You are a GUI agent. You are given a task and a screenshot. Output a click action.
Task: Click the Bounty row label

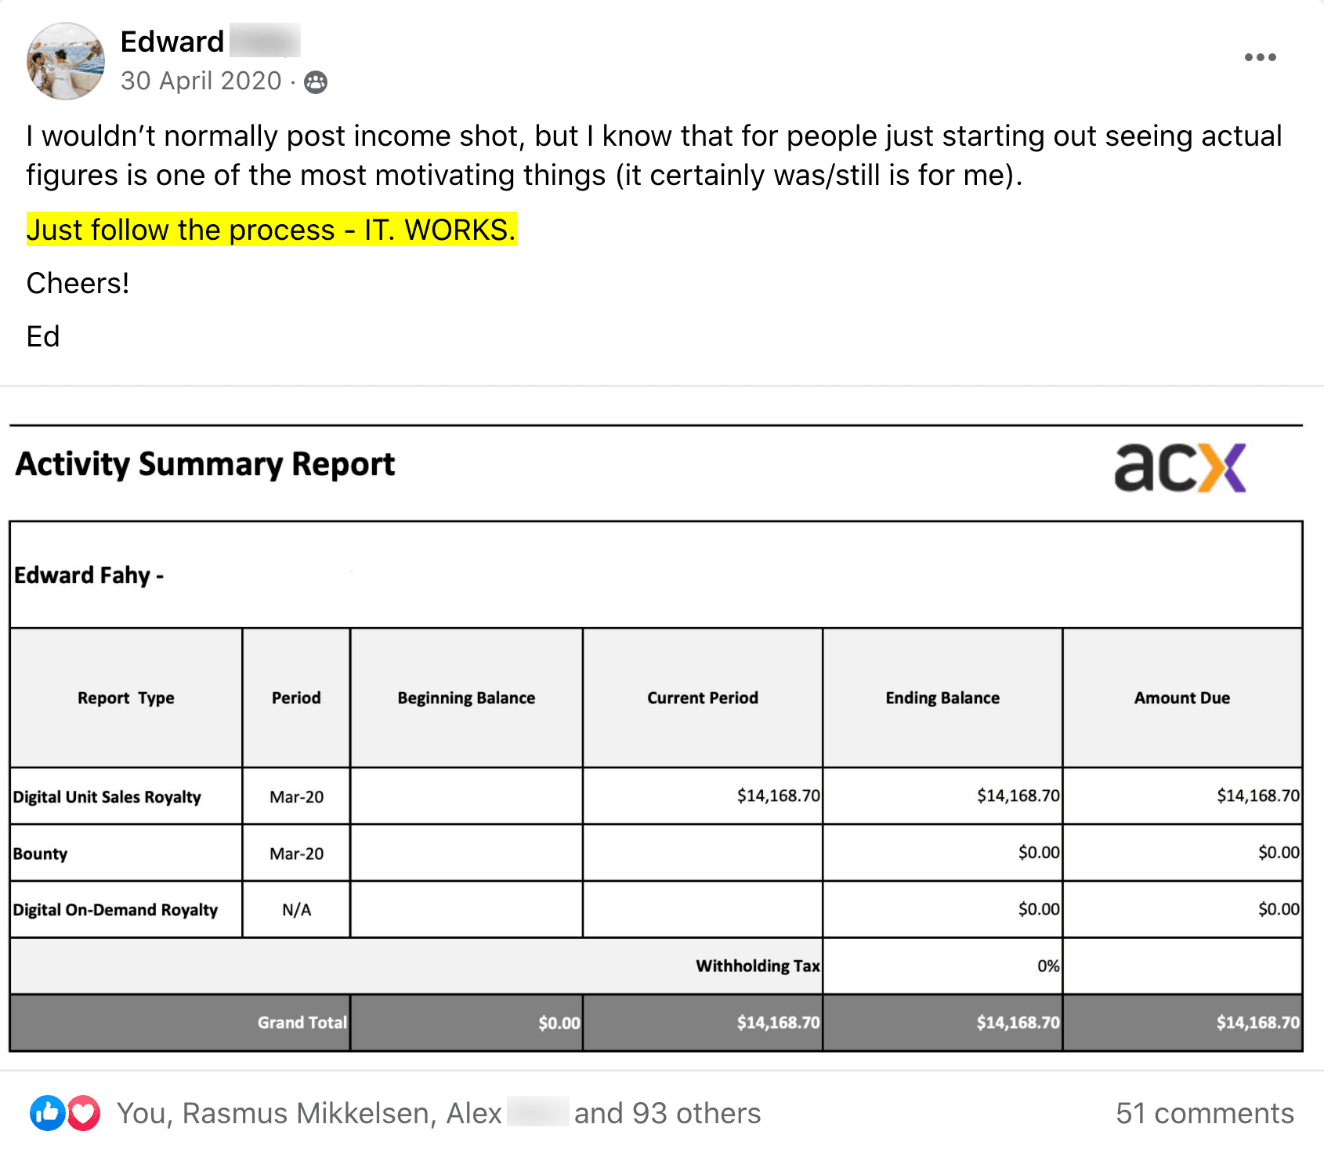pos(40,854)
